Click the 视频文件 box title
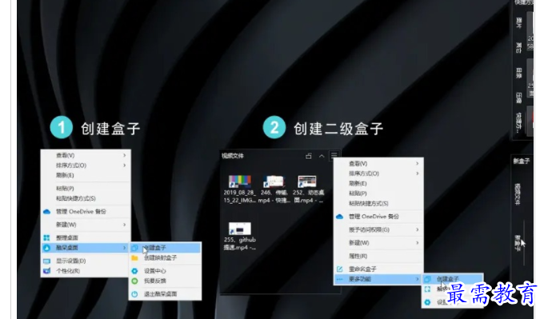 [233, 156]
